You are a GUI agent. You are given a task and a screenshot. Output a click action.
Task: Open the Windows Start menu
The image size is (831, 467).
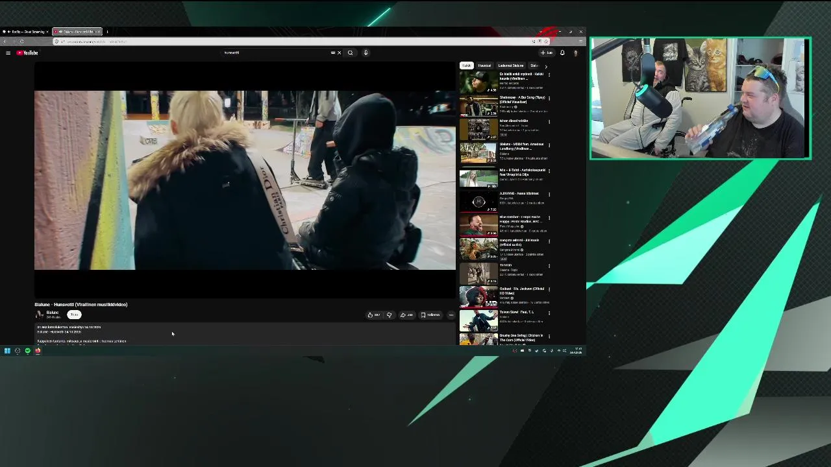coord(7,351)
